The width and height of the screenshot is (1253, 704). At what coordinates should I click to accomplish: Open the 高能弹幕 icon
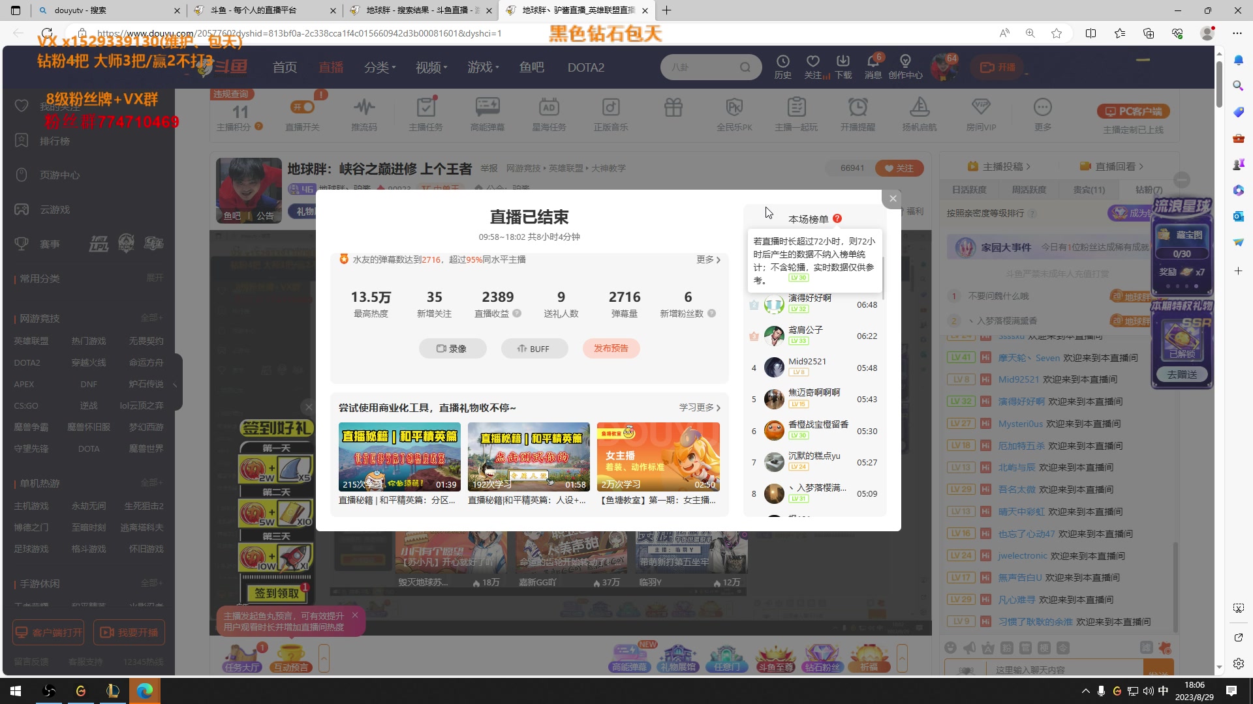tap(487, 114)
